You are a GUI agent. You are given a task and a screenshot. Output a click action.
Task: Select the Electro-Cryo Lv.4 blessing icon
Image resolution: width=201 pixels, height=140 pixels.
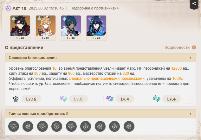110,99
